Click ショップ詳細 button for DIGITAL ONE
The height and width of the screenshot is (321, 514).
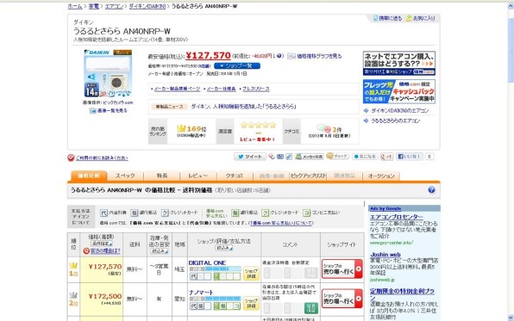[251, 273]
